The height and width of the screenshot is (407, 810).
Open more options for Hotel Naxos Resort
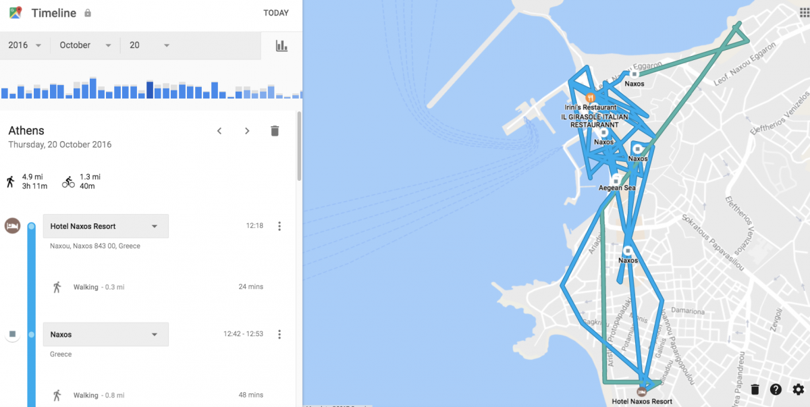point(279,226)
